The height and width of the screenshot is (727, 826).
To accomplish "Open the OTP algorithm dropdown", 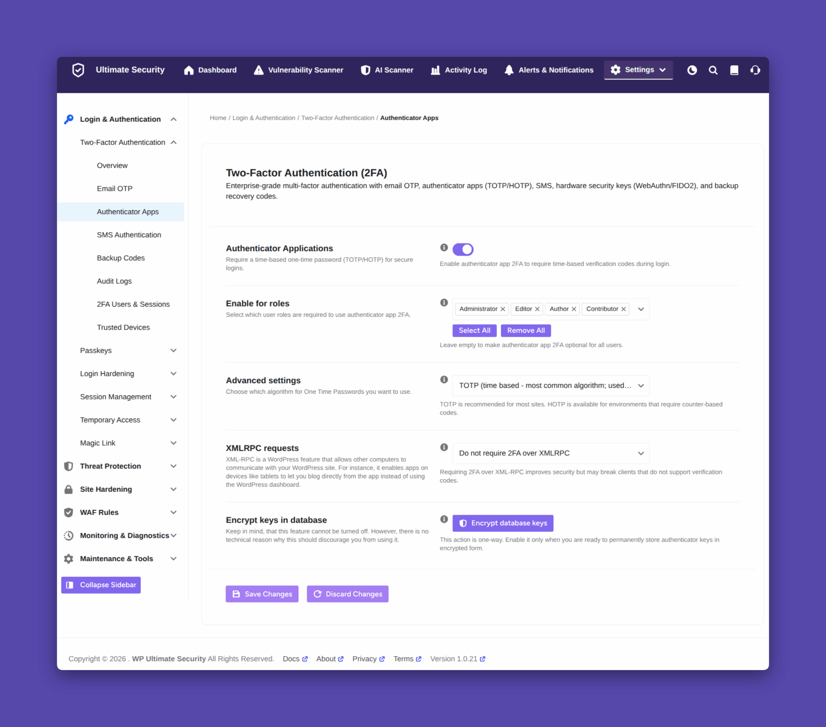I will 551,386.
